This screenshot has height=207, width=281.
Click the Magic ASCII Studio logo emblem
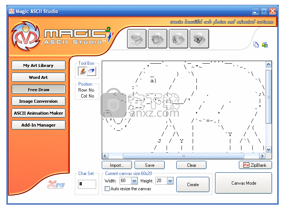pos(26,35)
